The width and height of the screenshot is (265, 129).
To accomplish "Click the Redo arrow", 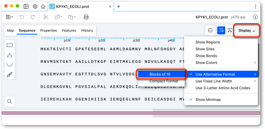I will (x=33, y=17).
